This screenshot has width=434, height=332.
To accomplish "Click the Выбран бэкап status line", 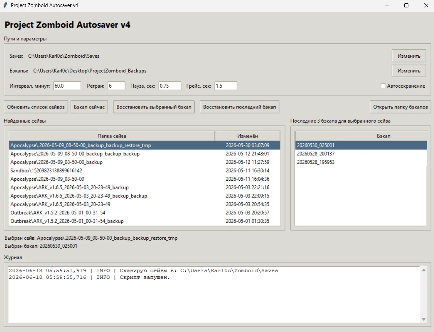I will (x=41, y=246).
